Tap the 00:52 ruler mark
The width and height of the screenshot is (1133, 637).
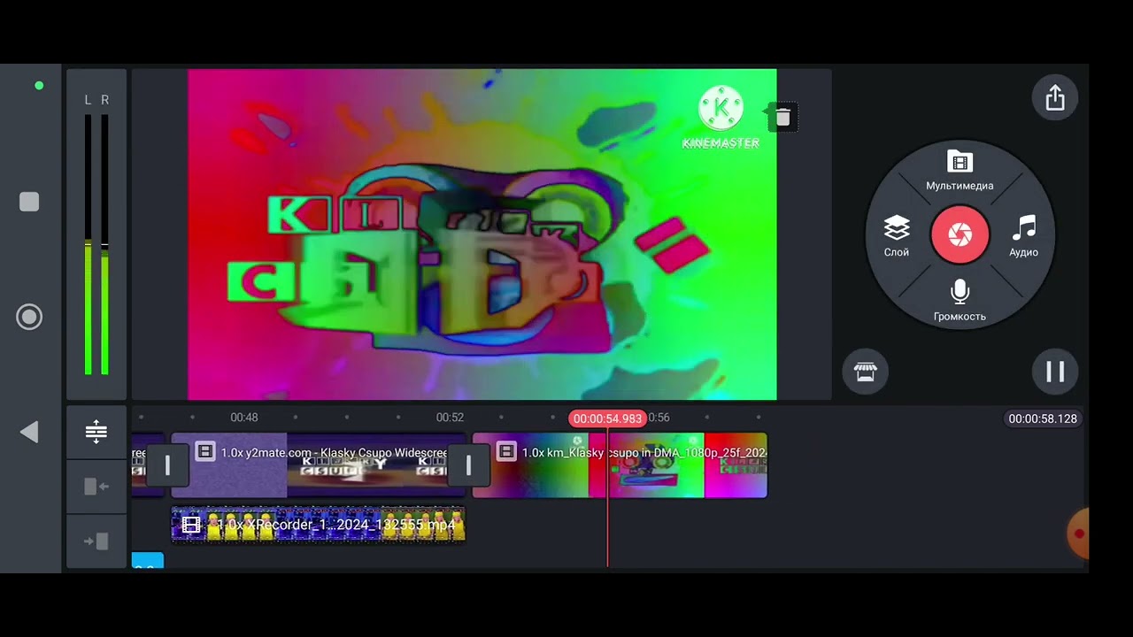[450, 418]
